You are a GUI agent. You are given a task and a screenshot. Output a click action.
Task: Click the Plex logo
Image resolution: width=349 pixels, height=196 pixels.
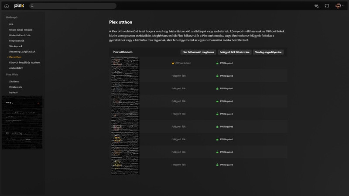point(19,6)
